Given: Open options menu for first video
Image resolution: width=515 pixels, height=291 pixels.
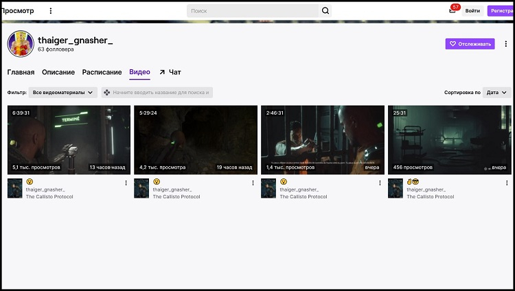Looking at the screenshot, I should pos(126,183).
